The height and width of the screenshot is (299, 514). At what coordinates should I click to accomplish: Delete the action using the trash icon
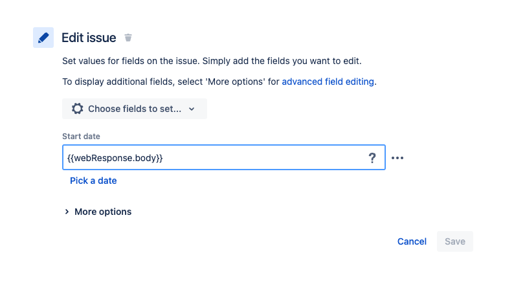pyautogui.click(x=128, y=38)
